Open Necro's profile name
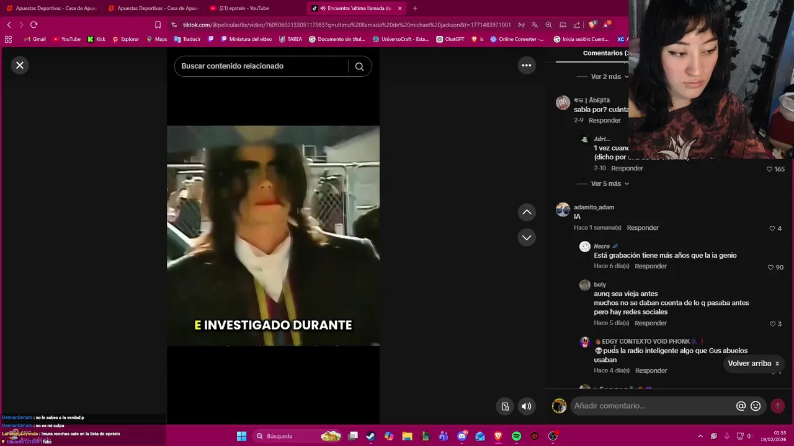The width and height of the screenshot is (794, 446). tap(602, 247)
